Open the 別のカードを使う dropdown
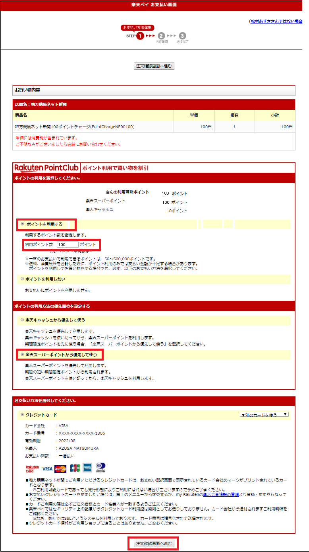This screenshot has height=552, width=309. (x=264, y=414)
